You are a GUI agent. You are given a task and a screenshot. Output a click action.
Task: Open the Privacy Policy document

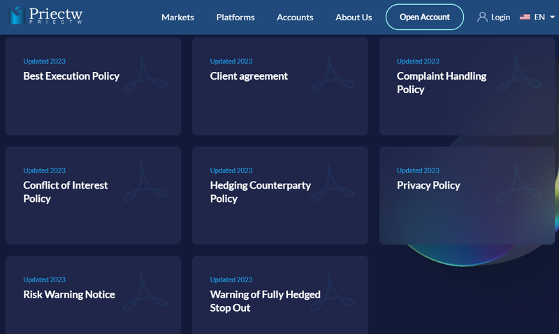click(x=428, y=185)
